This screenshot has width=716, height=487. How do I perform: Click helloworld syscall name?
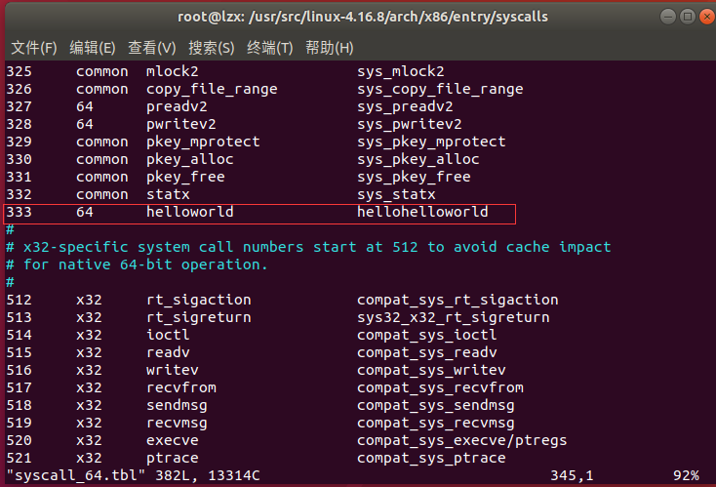pos(190,212)
